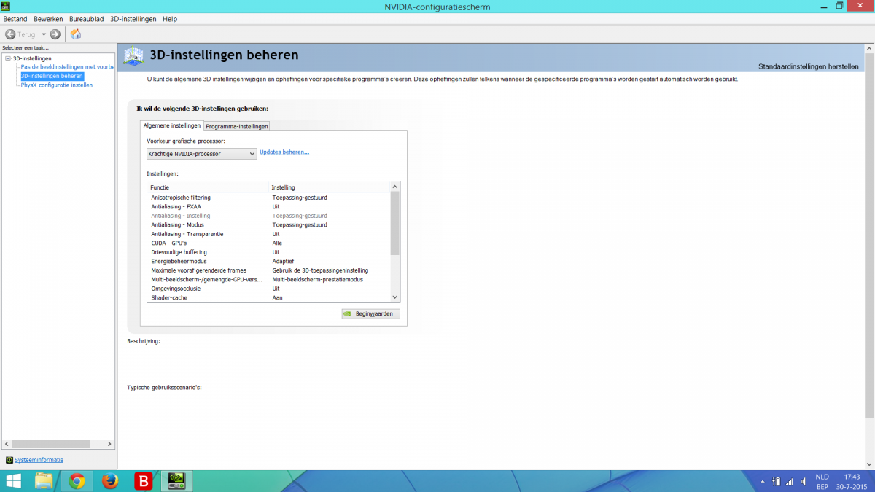
Task: Open the Bestand menu
Action: click(x=15, y=19)
